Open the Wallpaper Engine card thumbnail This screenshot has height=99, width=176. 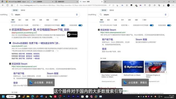[155, 67]
